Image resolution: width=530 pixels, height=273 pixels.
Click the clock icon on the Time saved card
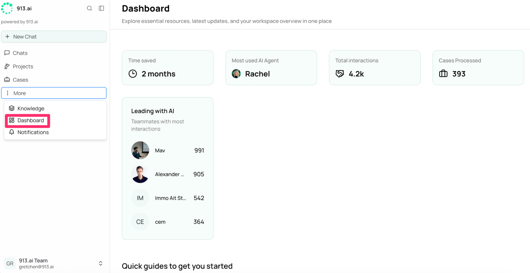(x=133, y=74)
